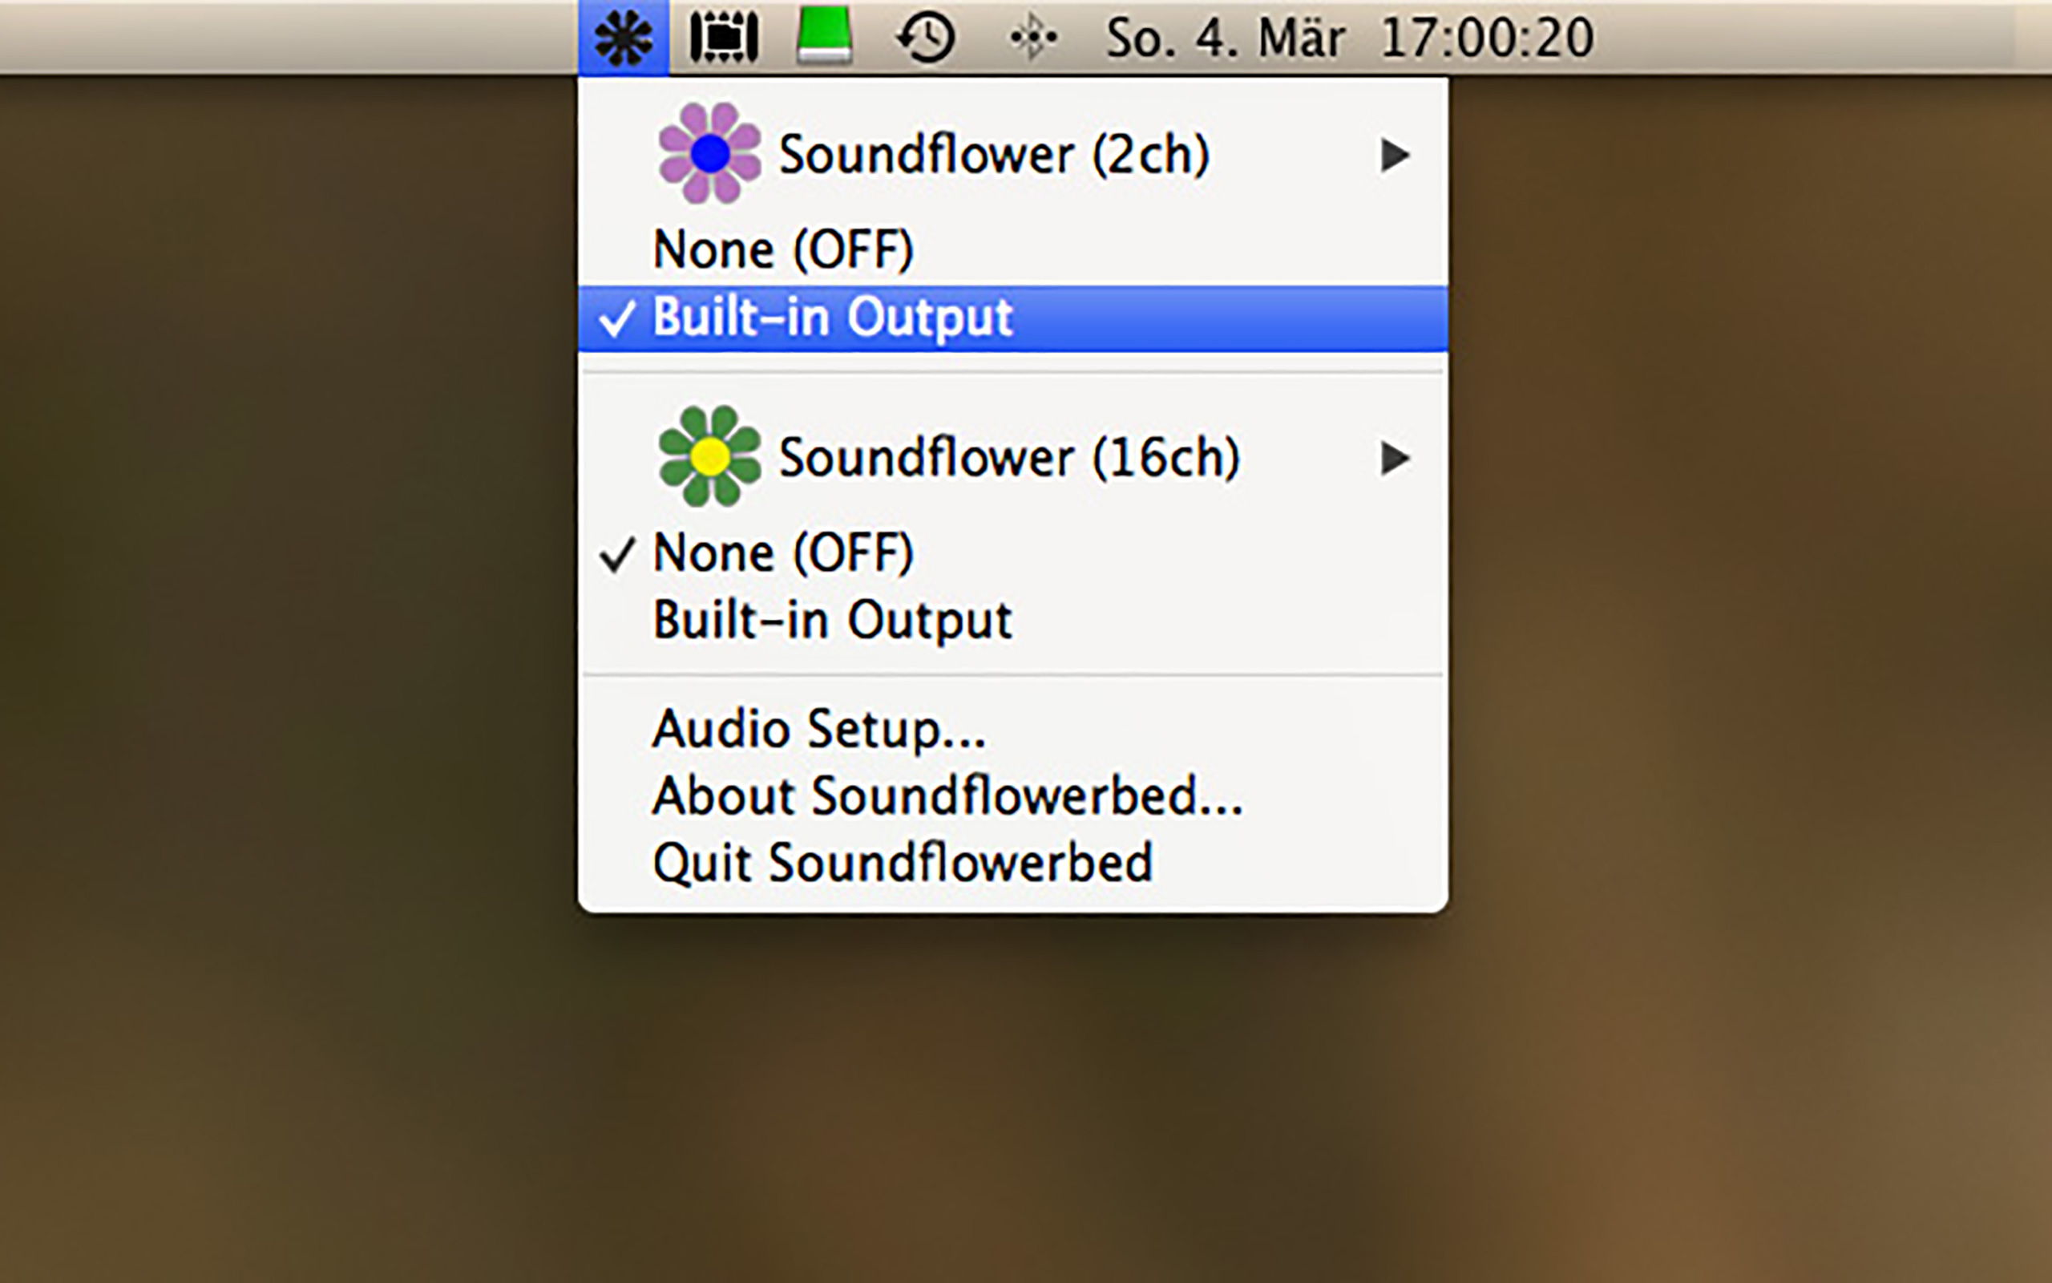Open About Soundflowerbed...
The width and height of the screenshot is (2052, 1283).
click(1013, 796)
